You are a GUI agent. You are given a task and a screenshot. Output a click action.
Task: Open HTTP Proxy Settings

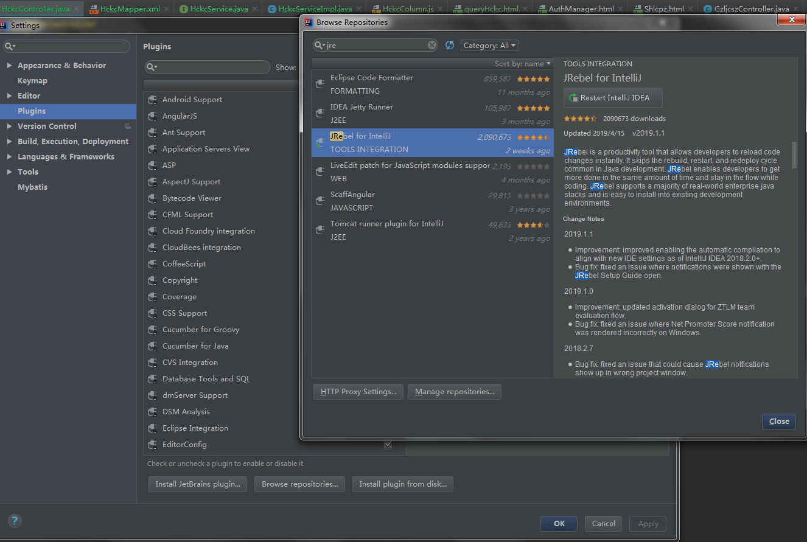pos(358,392)
